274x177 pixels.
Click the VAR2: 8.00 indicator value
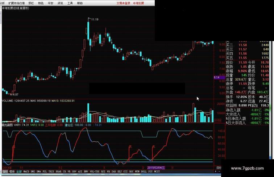37,125
